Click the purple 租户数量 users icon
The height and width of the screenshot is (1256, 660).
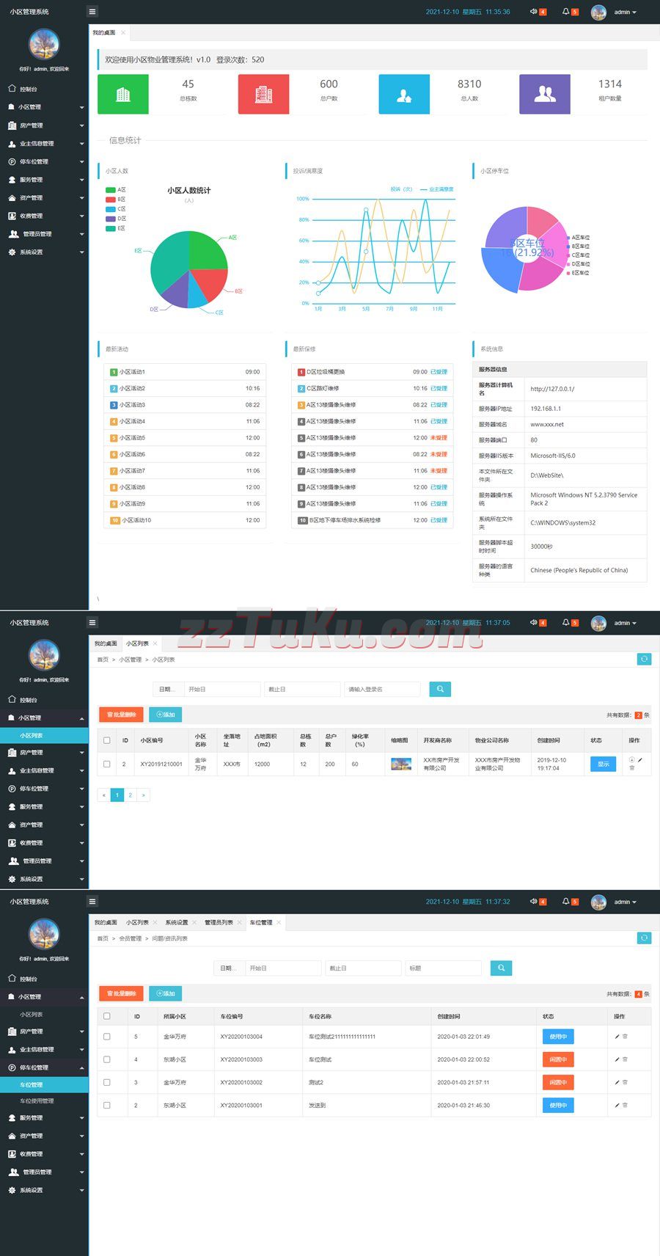point(544,95)
